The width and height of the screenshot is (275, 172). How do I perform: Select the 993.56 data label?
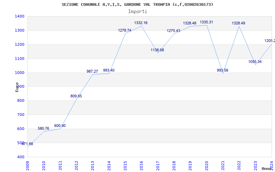click(222, 70)
